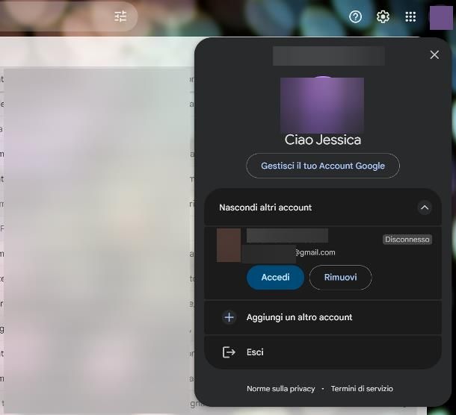Image resolution: width=456 pixels, height=415 pixels.
Task: Click the Esci sign-out arrow icon
Action: (x=229, y=352)
